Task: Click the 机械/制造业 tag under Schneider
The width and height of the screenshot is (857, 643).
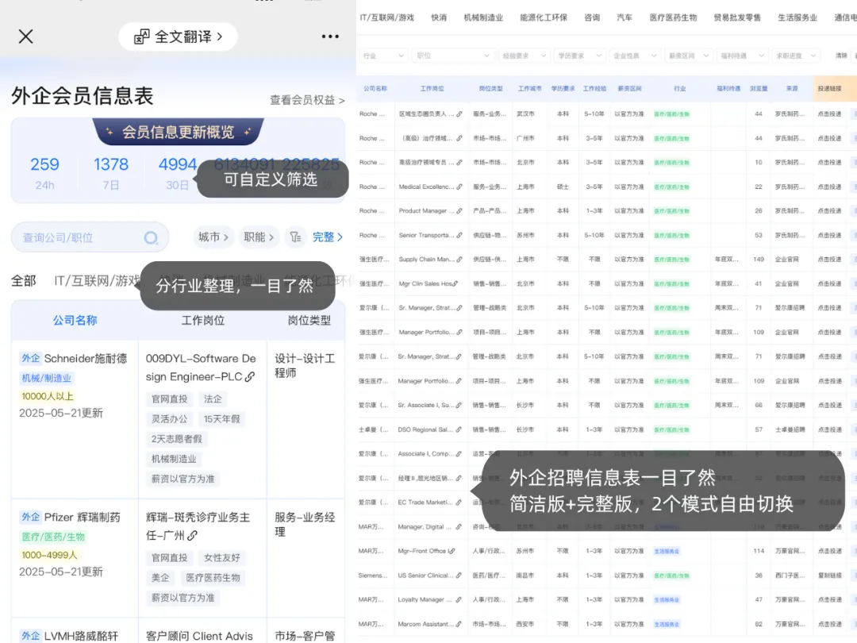Action: [x=47, y=378]
